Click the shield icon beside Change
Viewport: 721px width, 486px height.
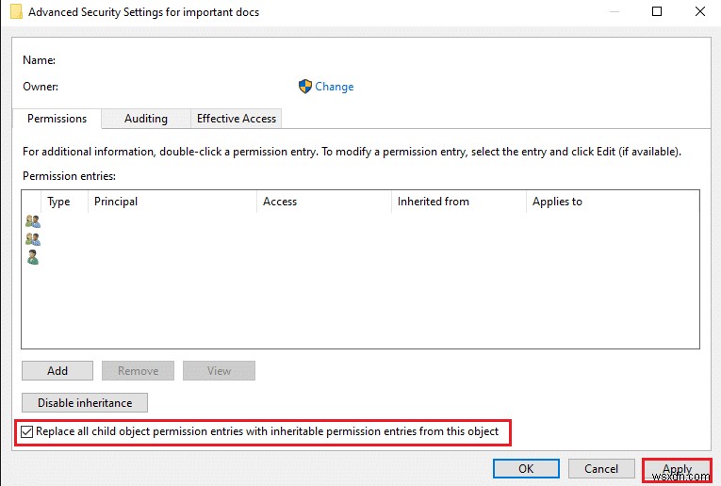[x=304, y=87]
